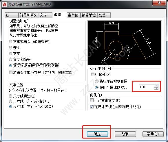Open the 主单位 tab
Viewport: 168px width, 142px height.
[74, 15]
